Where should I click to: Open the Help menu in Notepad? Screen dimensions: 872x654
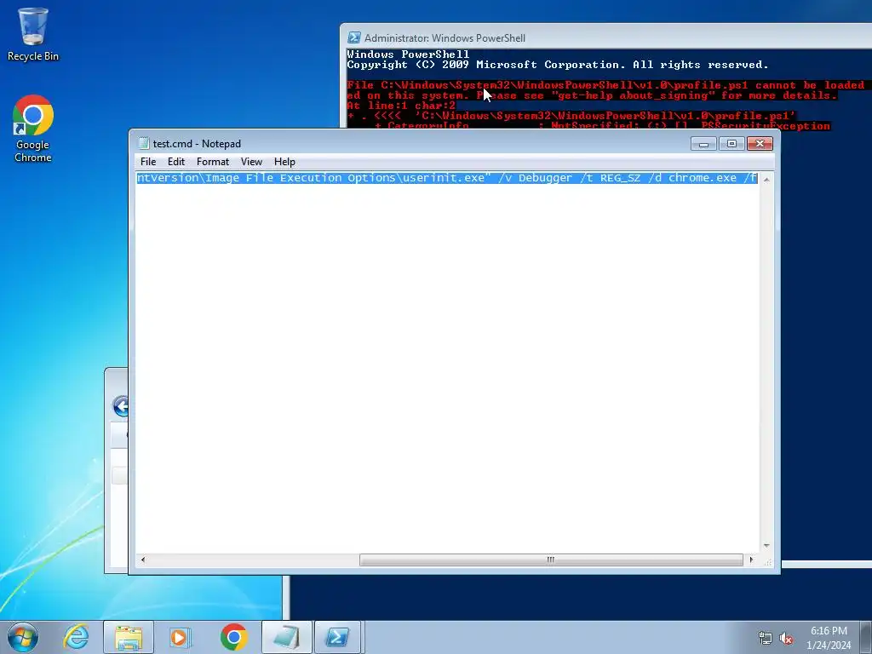click(284, 162)
